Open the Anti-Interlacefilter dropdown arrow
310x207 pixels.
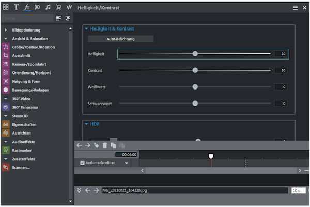127,163
